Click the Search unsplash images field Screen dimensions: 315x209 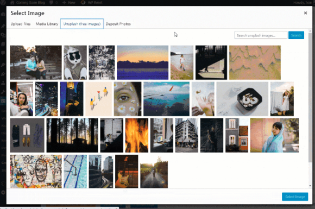click(261, 35)
